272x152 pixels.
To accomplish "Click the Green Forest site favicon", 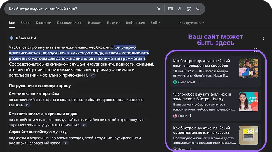I will tap(175, 82).
